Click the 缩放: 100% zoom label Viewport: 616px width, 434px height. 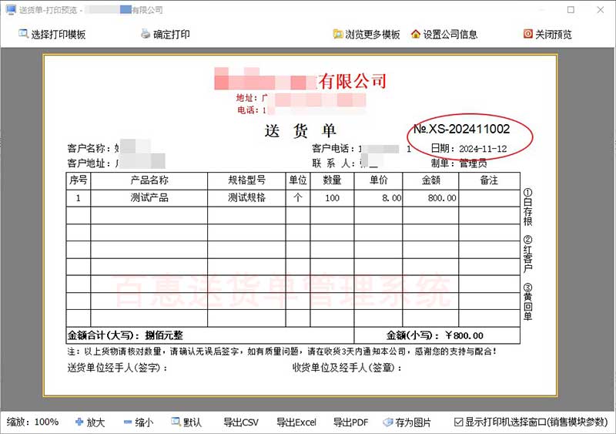[33, 422]
